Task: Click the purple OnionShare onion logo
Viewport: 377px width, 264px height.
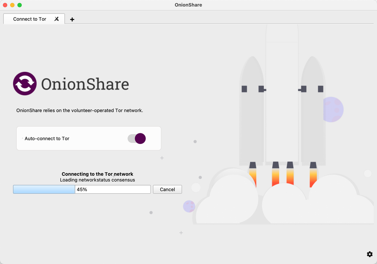Action: 25,83
